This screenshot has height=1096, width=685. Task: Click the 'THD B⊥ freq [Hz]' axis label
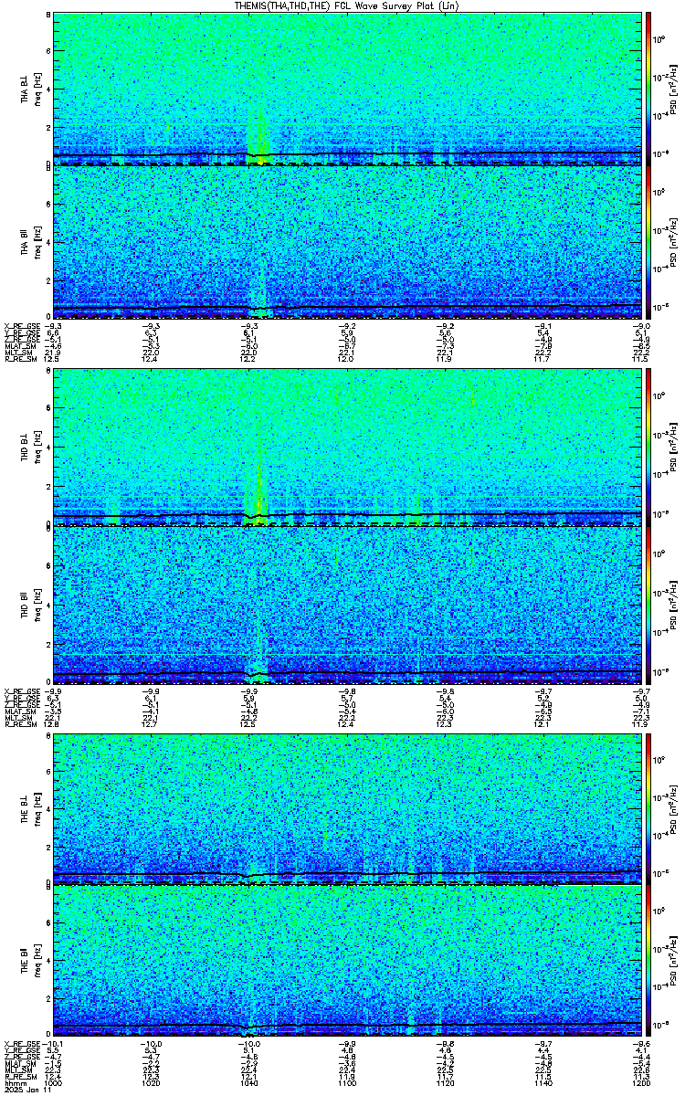[x=31, y=448]
